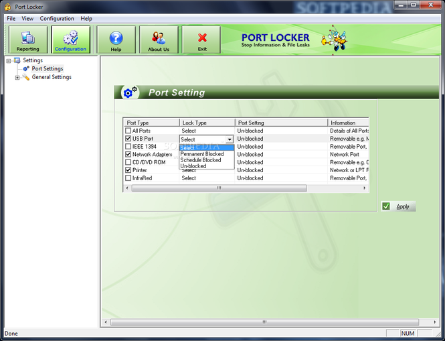Click the main panel scrollbar left arrow

(106, 322)
